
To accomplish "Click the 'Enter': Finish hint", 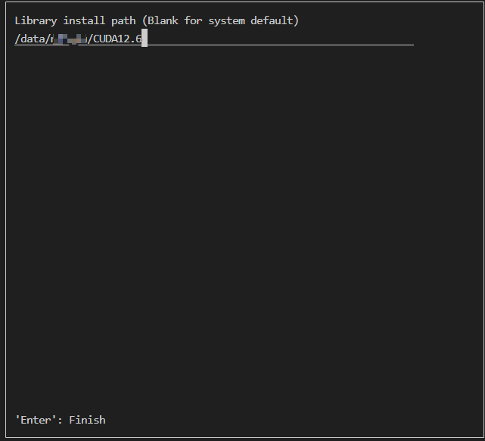I will pos(61,420).
